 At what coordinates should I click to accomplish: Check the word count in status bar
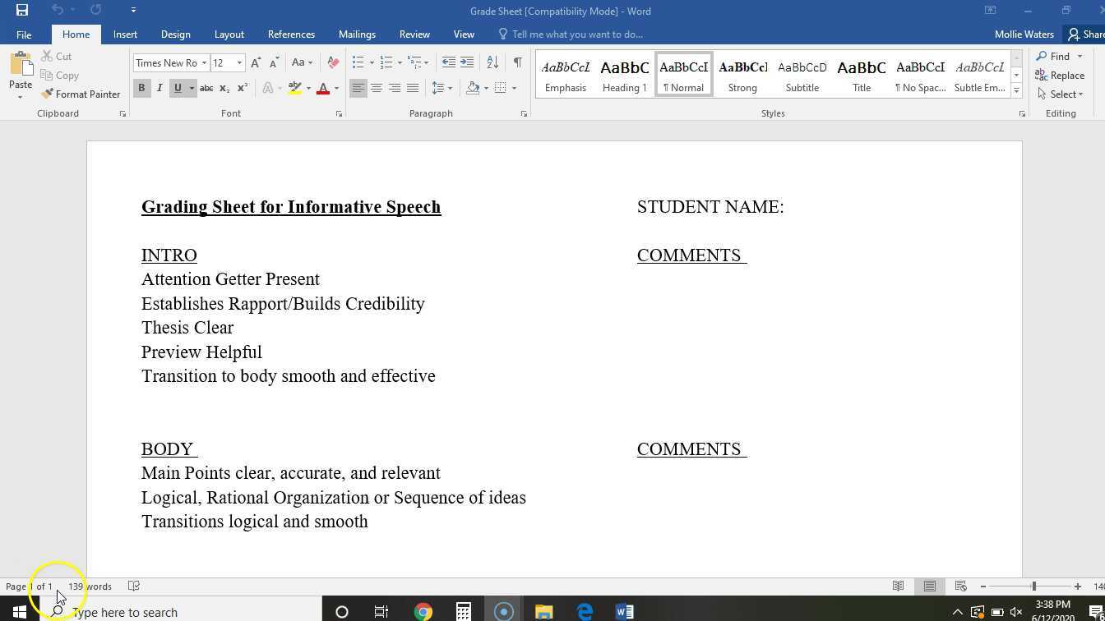click(x=89, y=586)
